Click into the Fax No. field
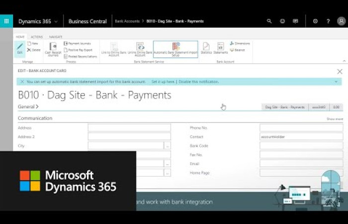 point(301,155)
